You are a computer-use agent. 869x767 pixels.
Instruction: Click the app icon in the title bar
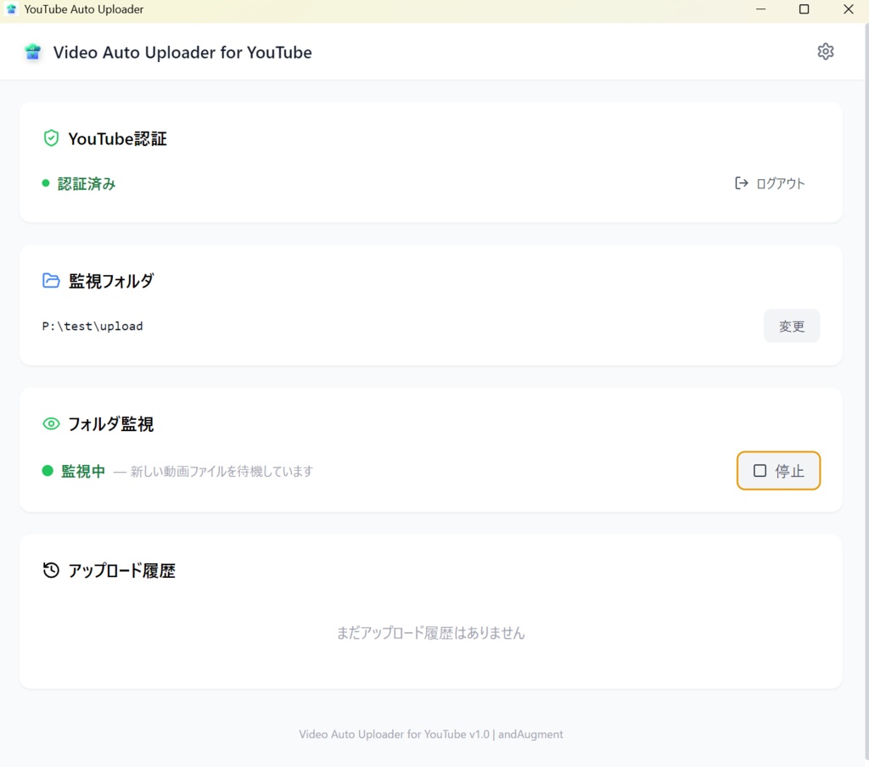tap(13, 8)
